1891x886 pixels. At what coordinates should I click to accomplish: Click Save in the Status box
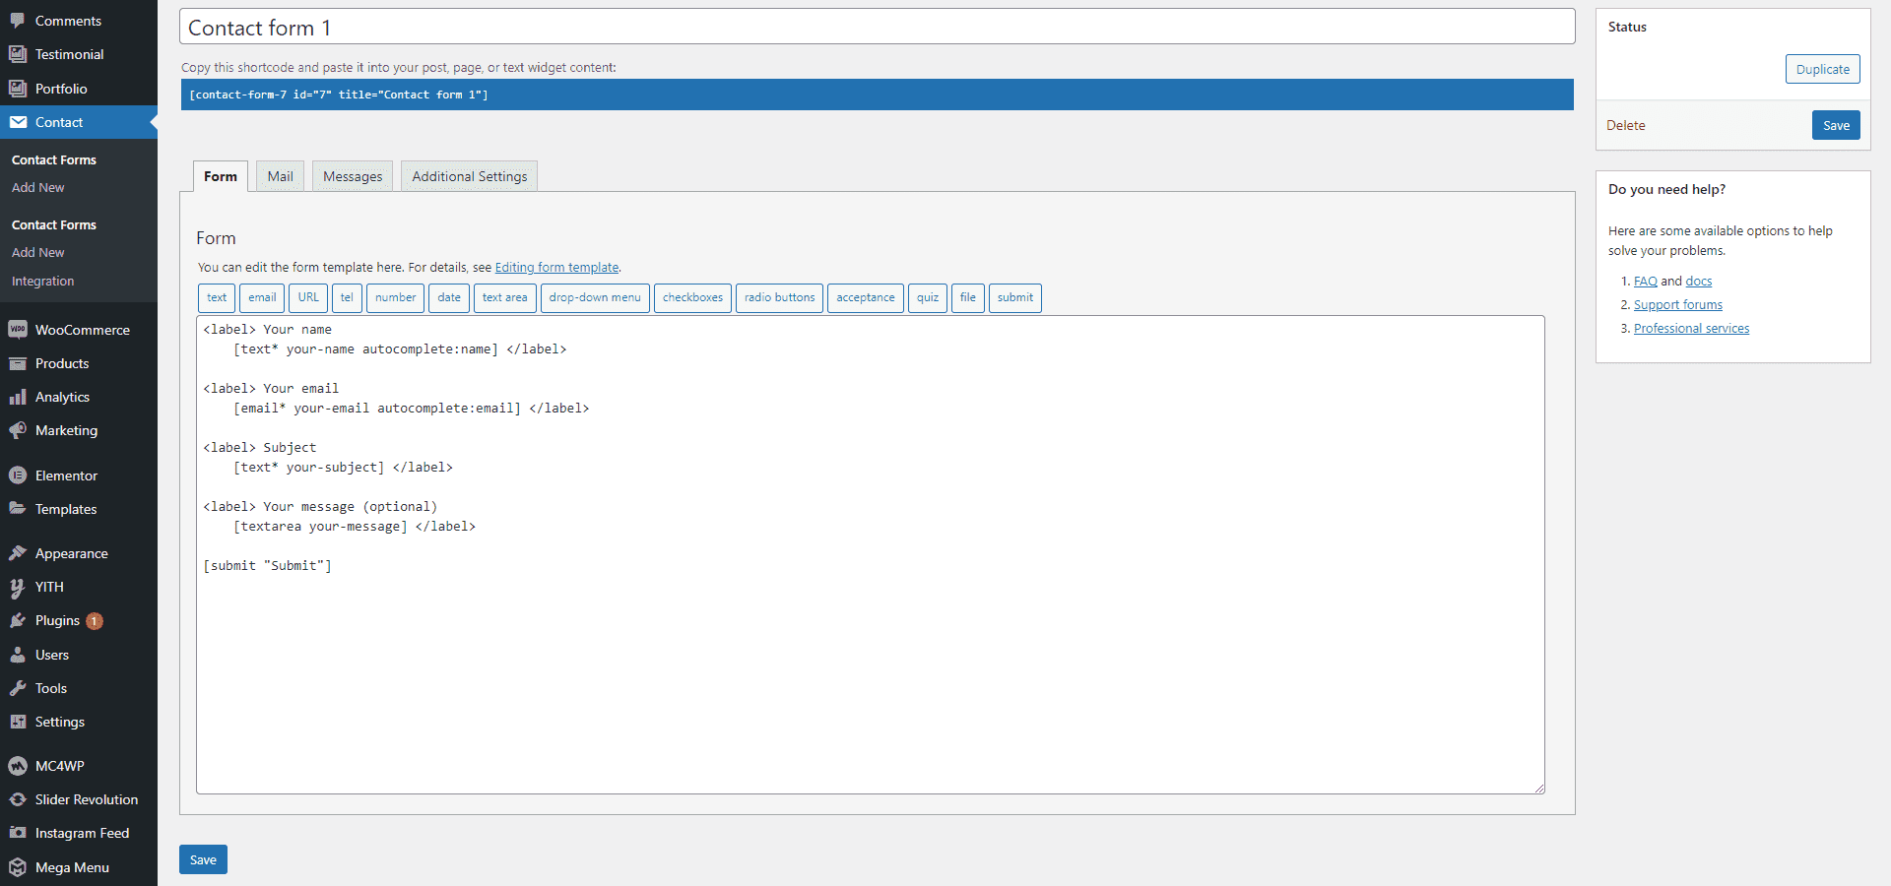[x=1836, y=125]
